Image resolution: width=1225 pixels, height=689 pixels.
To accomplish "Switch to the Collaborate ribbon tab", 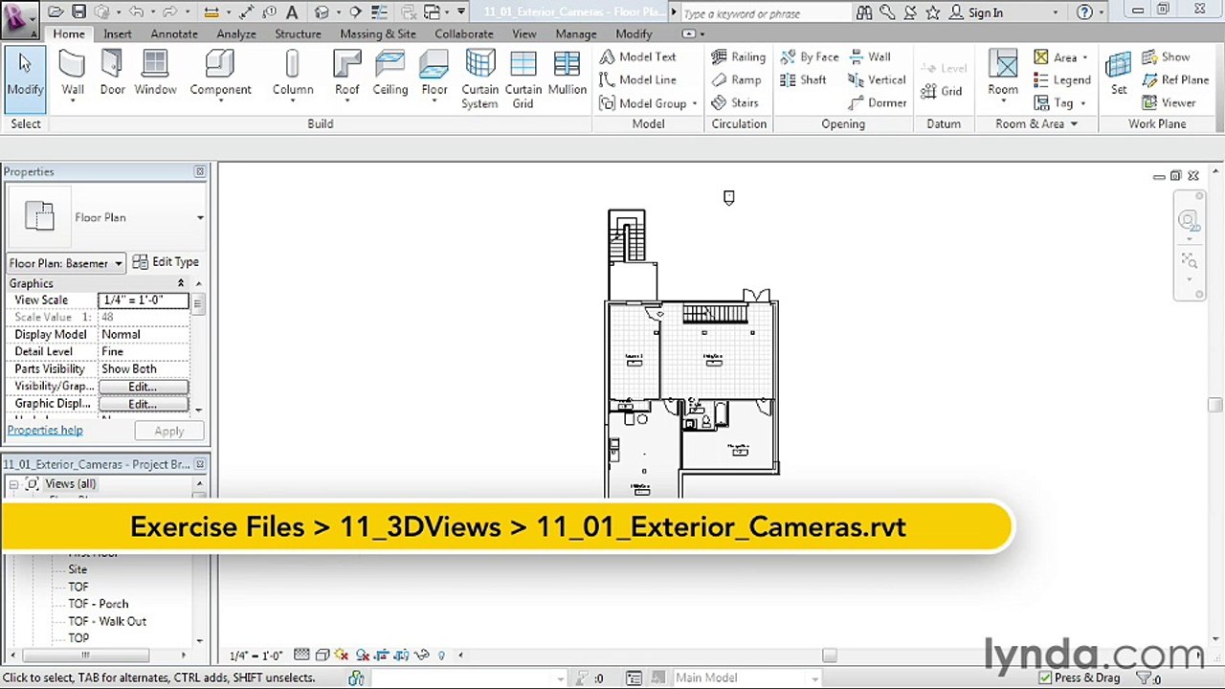I will pyautogui.click(x=464, y=33).
